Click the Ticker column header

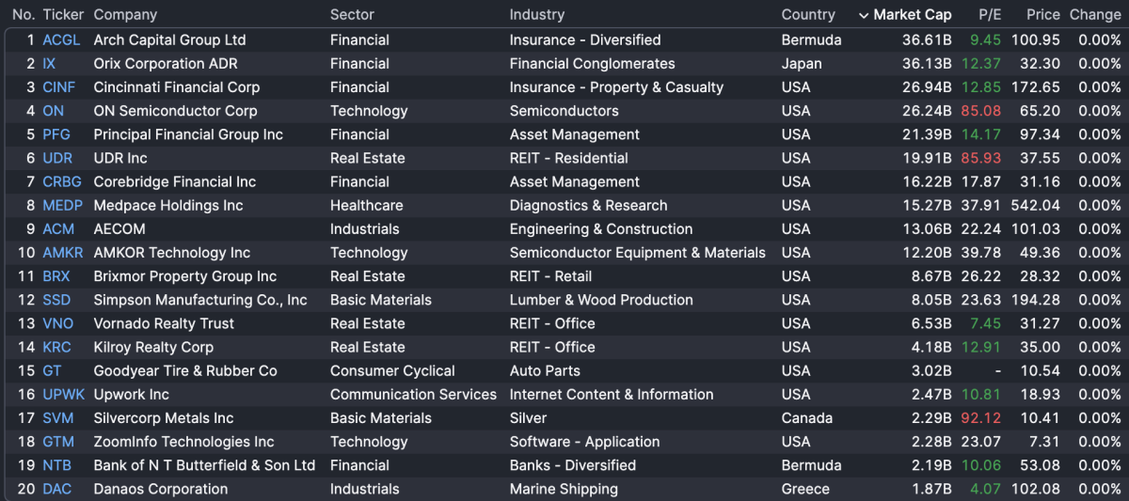[63, 15]
